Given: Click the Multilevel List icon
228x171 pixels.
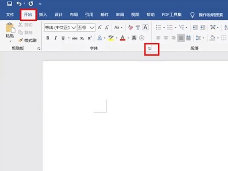Looking at the screenshot, I should click(182, 27).
